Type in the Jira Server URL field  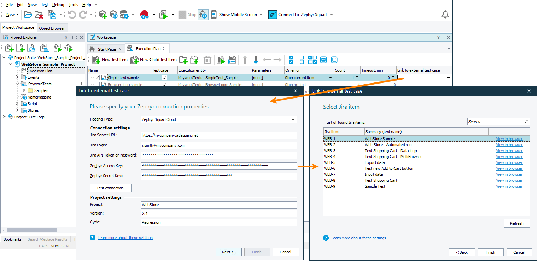pyautogui.click(x=218, y=135)
